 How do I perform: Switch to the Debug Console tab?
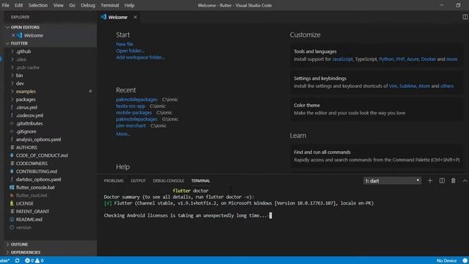click(169, 181)
